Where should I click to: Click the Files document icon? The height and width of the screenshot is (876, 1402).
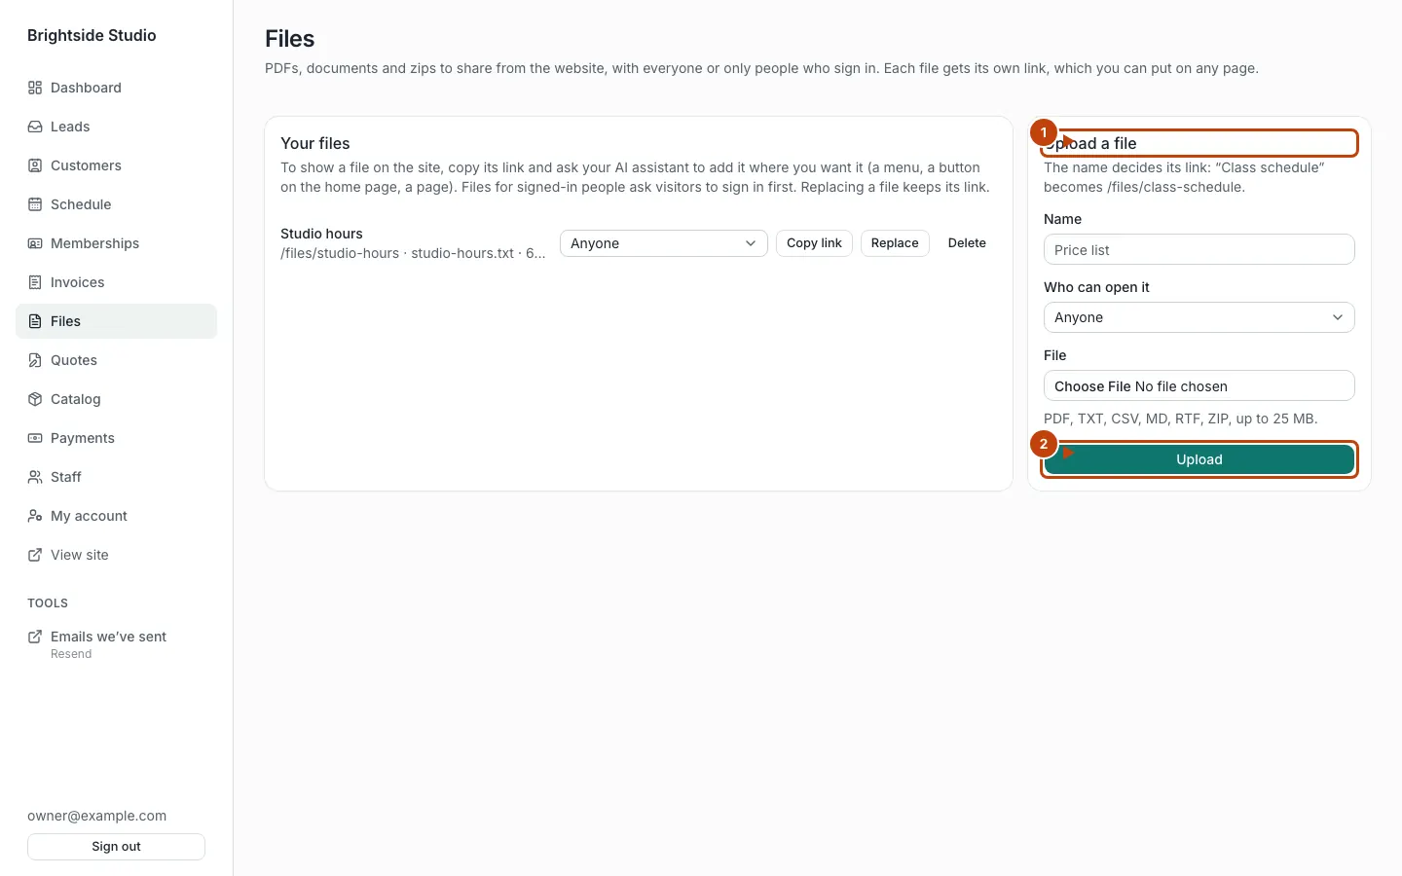click(35, 321)
